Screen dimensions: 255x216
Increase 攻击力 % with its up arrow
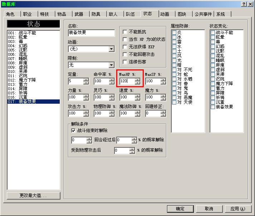[86, 112]
